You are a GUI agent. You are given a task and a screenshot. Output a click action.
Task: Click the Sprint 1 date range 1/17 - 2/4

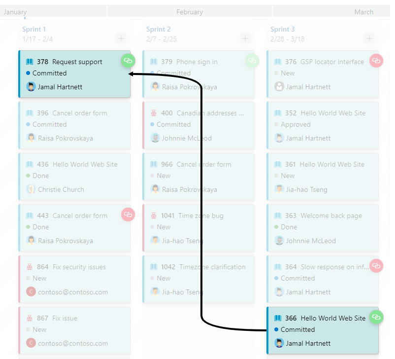[x=37, y=39]
